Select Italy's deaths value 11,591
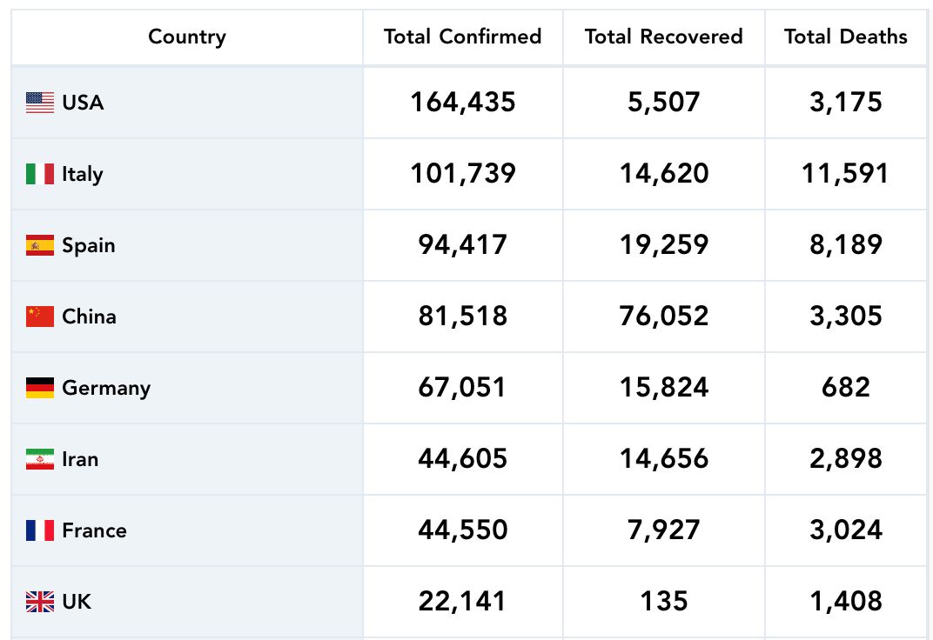The width and height of the screenshot is (933, 640). point(845,174)
